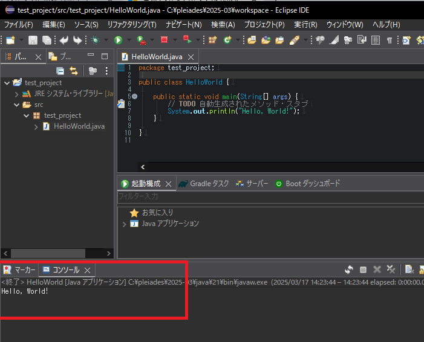
Task: Start debugging with the bug icon
Action: point(95,40)
